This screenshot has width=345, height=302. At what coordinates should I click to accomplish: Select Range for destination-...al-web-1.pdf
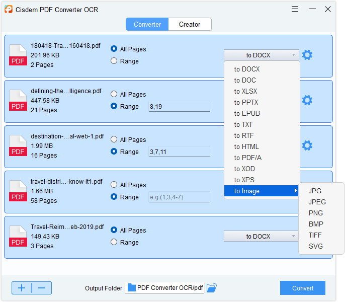point(114,152)
